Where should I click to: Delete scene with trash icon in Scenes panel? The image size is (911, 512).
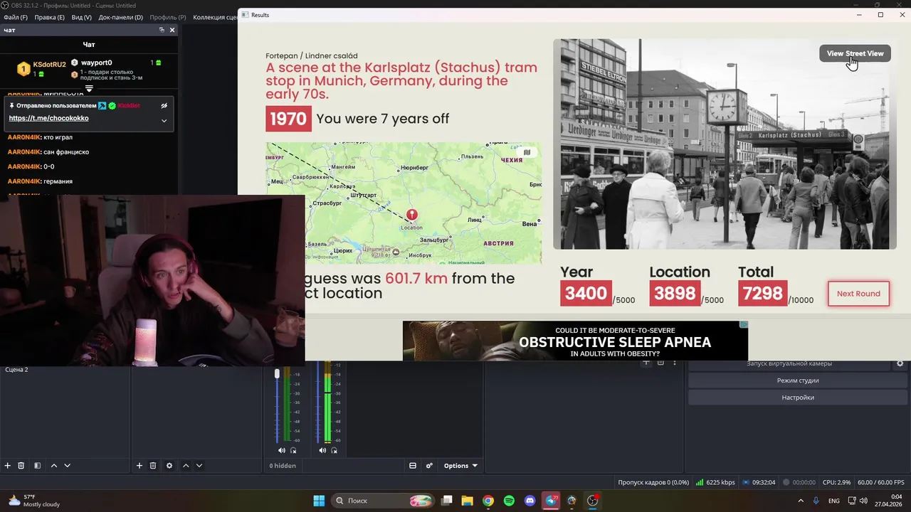pos(21,466)
